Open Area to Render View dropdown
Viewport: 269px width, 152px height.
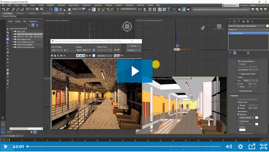point(57,50)
